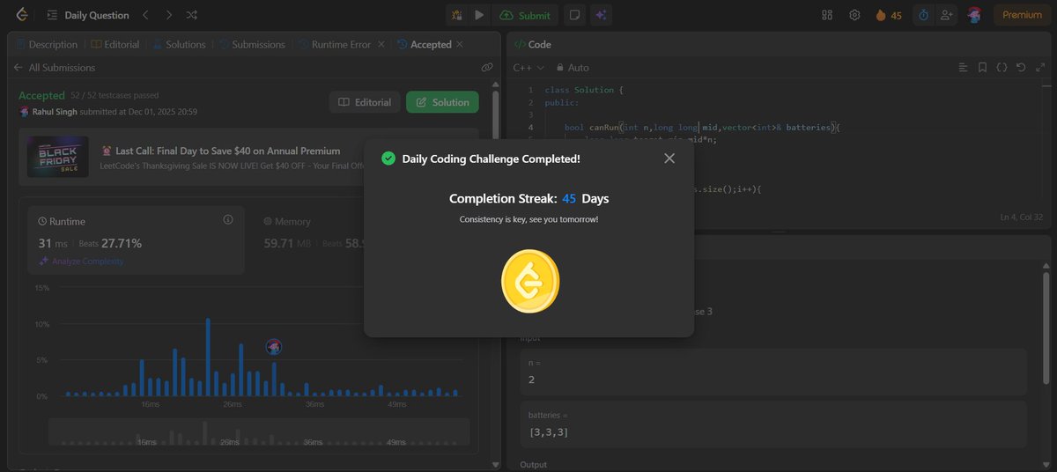This screenshot has height=472, width=1057.
Task: Click the 'Ln 4, Col 32' status text
Action: 1022,217
